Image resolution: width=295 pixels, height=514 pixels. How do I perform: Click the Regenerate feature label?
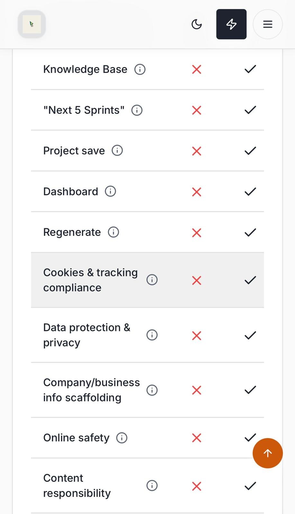point(72,232)
